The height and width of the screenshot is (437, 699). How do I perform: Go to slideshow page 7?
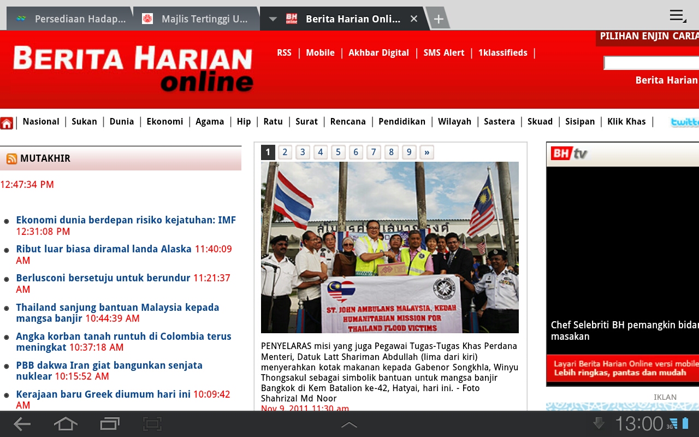point(374,152)
